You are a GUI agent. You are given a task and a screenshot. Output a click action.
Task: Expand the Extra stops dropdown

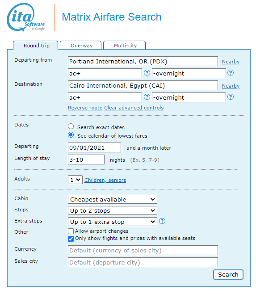click(112, 222)
